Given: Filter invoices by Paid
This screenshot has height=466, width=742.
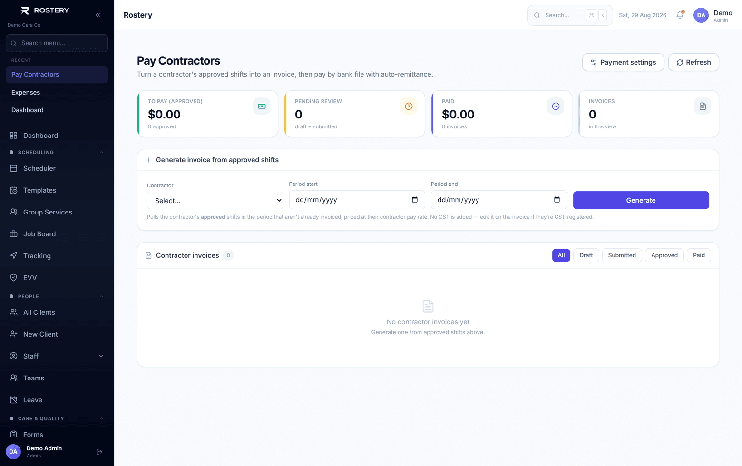Looking at the screenshot, I should [699, 255].
